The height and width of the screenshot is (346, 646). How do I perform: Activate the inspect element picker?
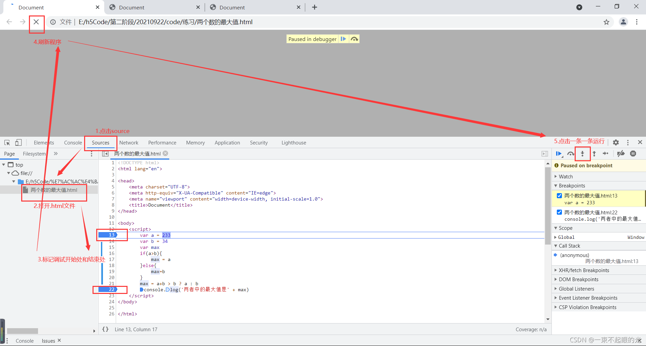pos(7,143)
